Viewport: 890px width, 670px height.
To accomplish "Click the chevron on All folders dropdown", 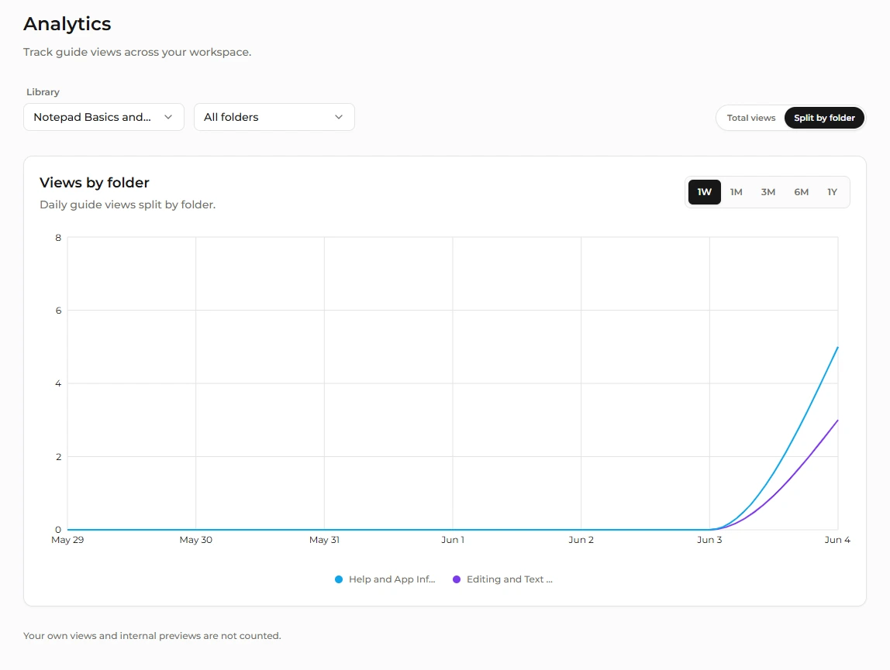I will (x=339, y=117).
